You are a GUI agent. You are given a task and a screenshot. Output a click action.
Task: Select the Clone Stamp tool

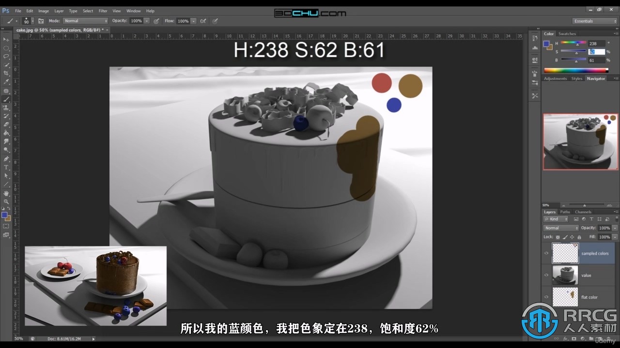pos(6,107)
